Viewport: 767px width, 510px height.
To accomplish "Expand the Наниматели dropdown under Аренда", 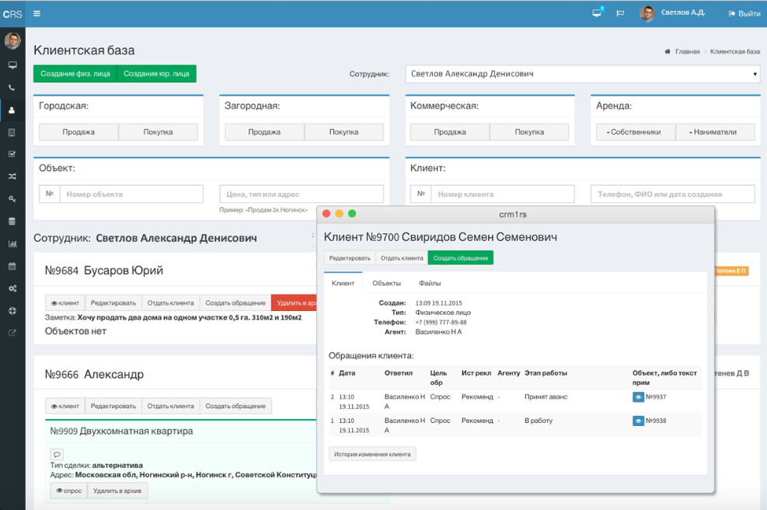I will click(715, 132).
